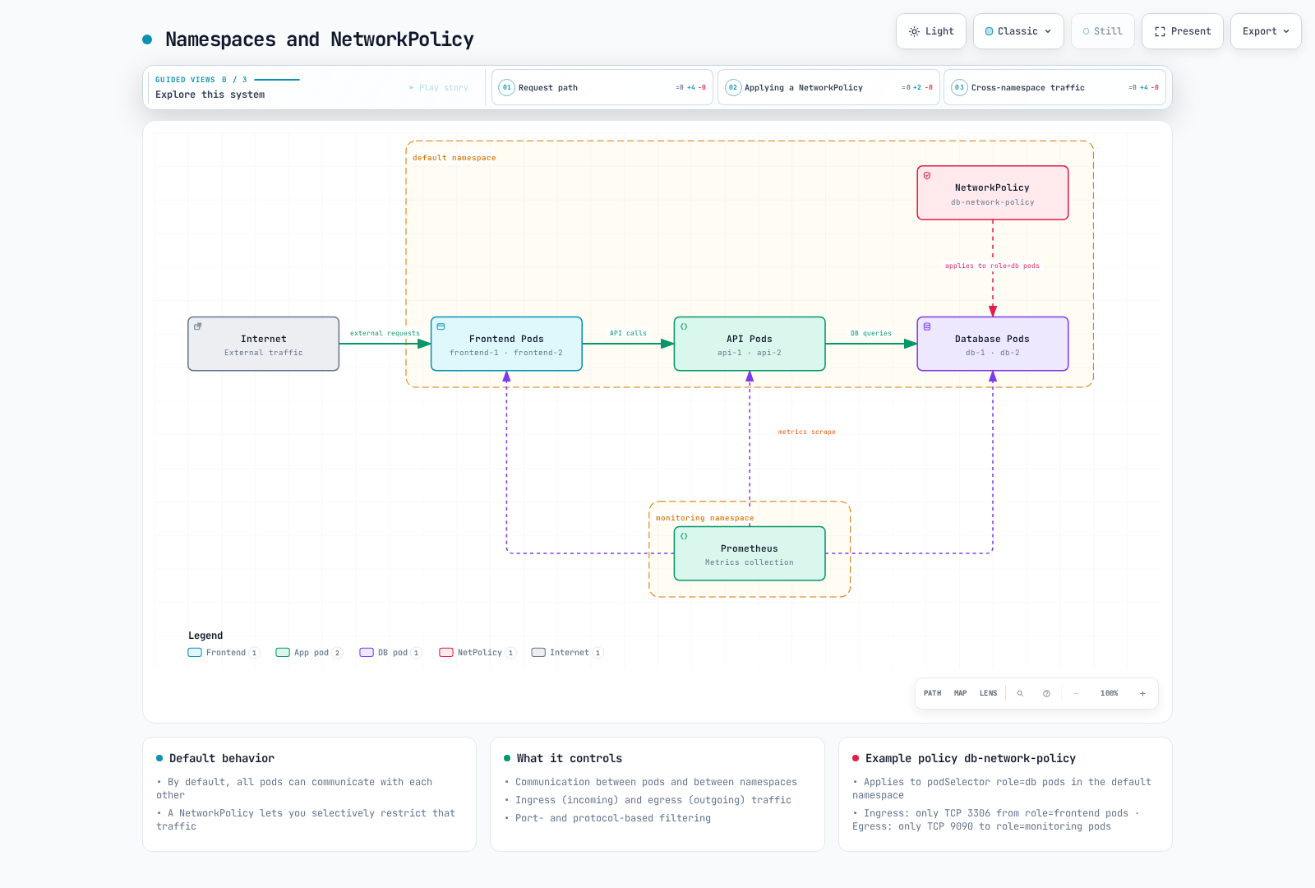Enter Present mode
This screenshot has height=888, width=1315.
pyautogui.click(x=1182, y=31)
